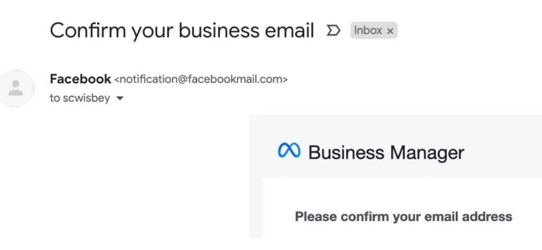This screenshot has height=250, width=542.
Task: Click the 'Please confirm your email address' heading
Action: 403,216
